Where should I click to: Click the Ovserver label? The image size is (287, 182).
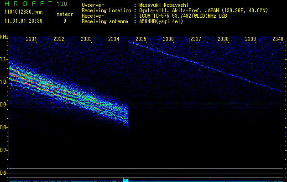coord(93,5)
